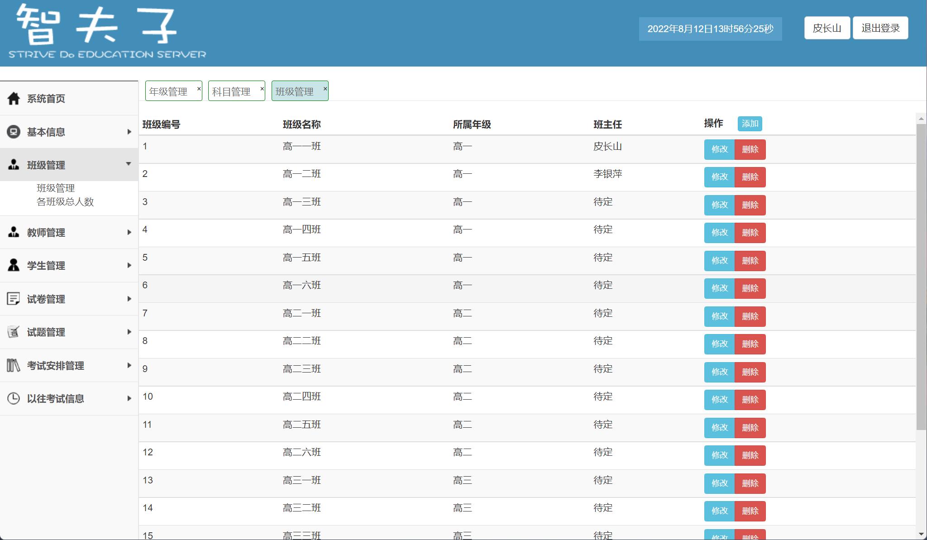Expand the 学生管理 chevron
The width and height of the screenshot is (927, 540).
[x=129, y=266]
